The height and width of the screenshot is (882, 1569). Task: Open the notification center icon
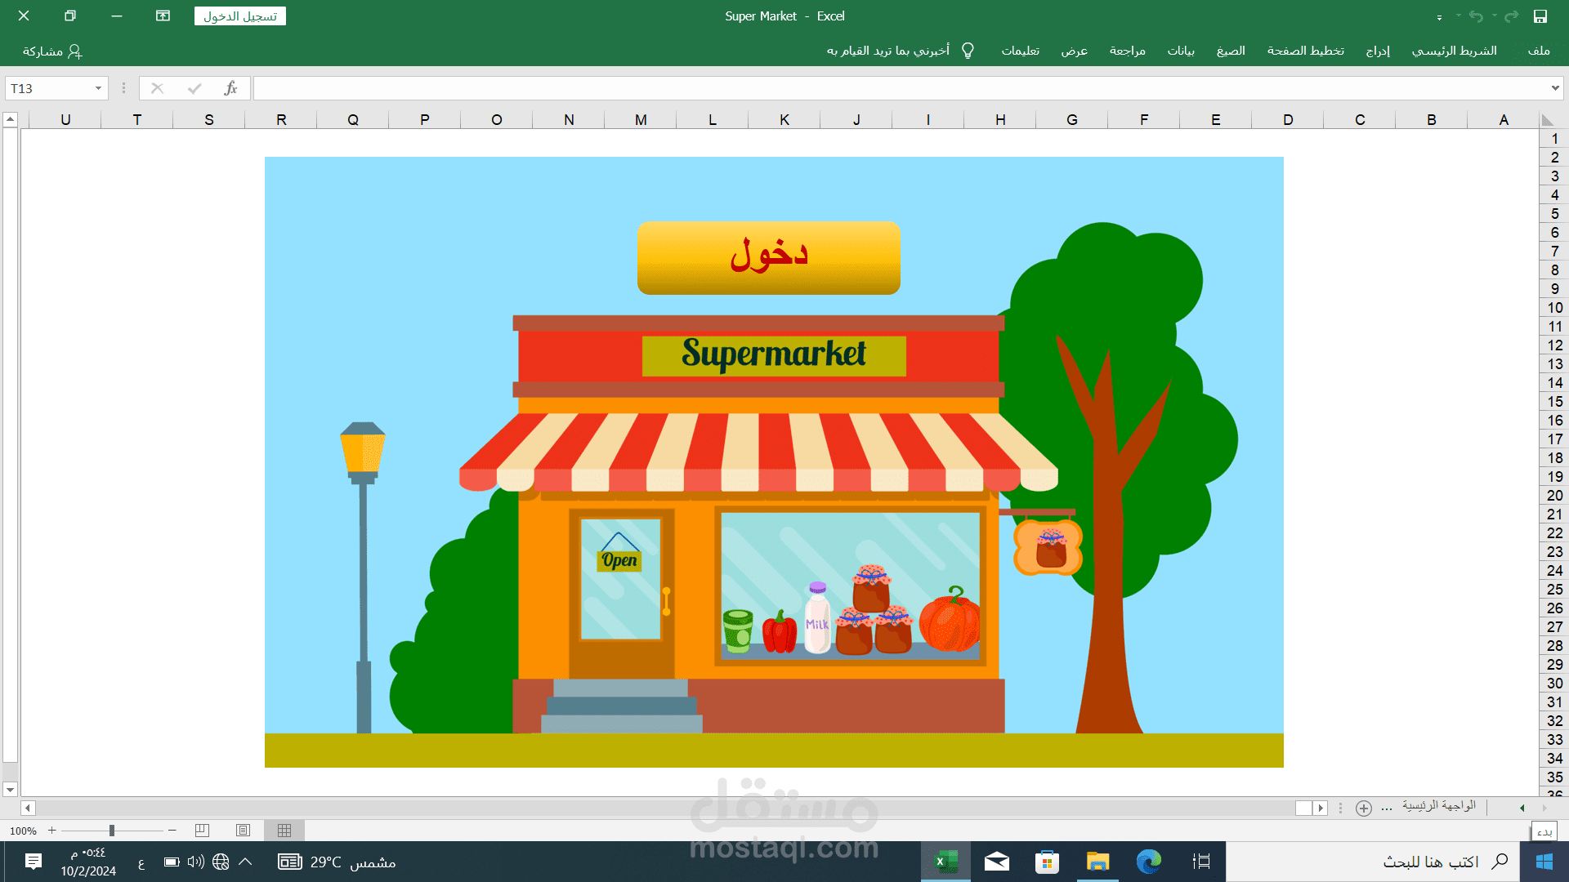[x=34, y=862]
